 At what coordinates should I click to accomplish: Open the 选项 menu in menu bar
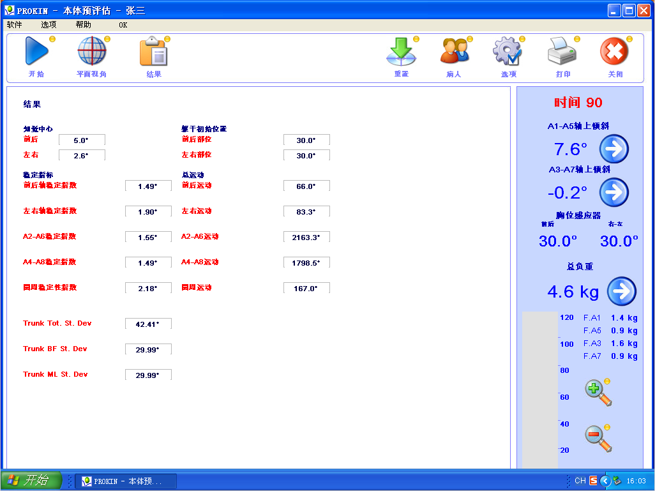[x=49, y=25]
